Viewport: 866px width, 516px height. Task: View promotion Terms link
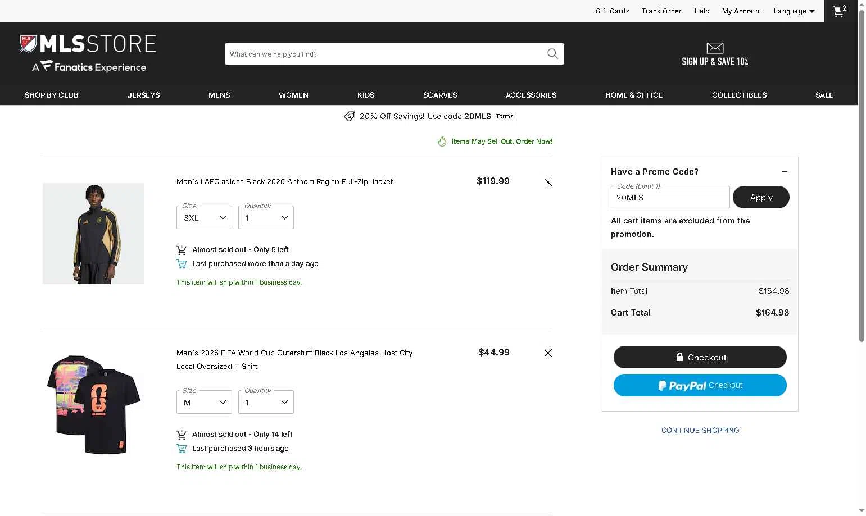pyautogui.click(x=505, y=117)
